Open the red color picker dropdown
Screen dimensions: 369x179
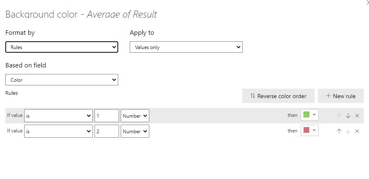pos(309,130)
